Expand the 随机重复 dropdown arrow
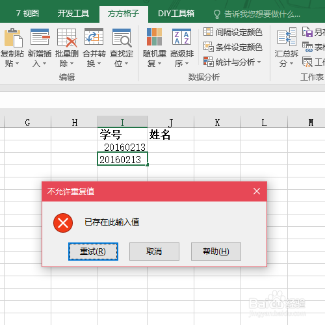Viewport: 325px width, 325px height. pos(159,64)
